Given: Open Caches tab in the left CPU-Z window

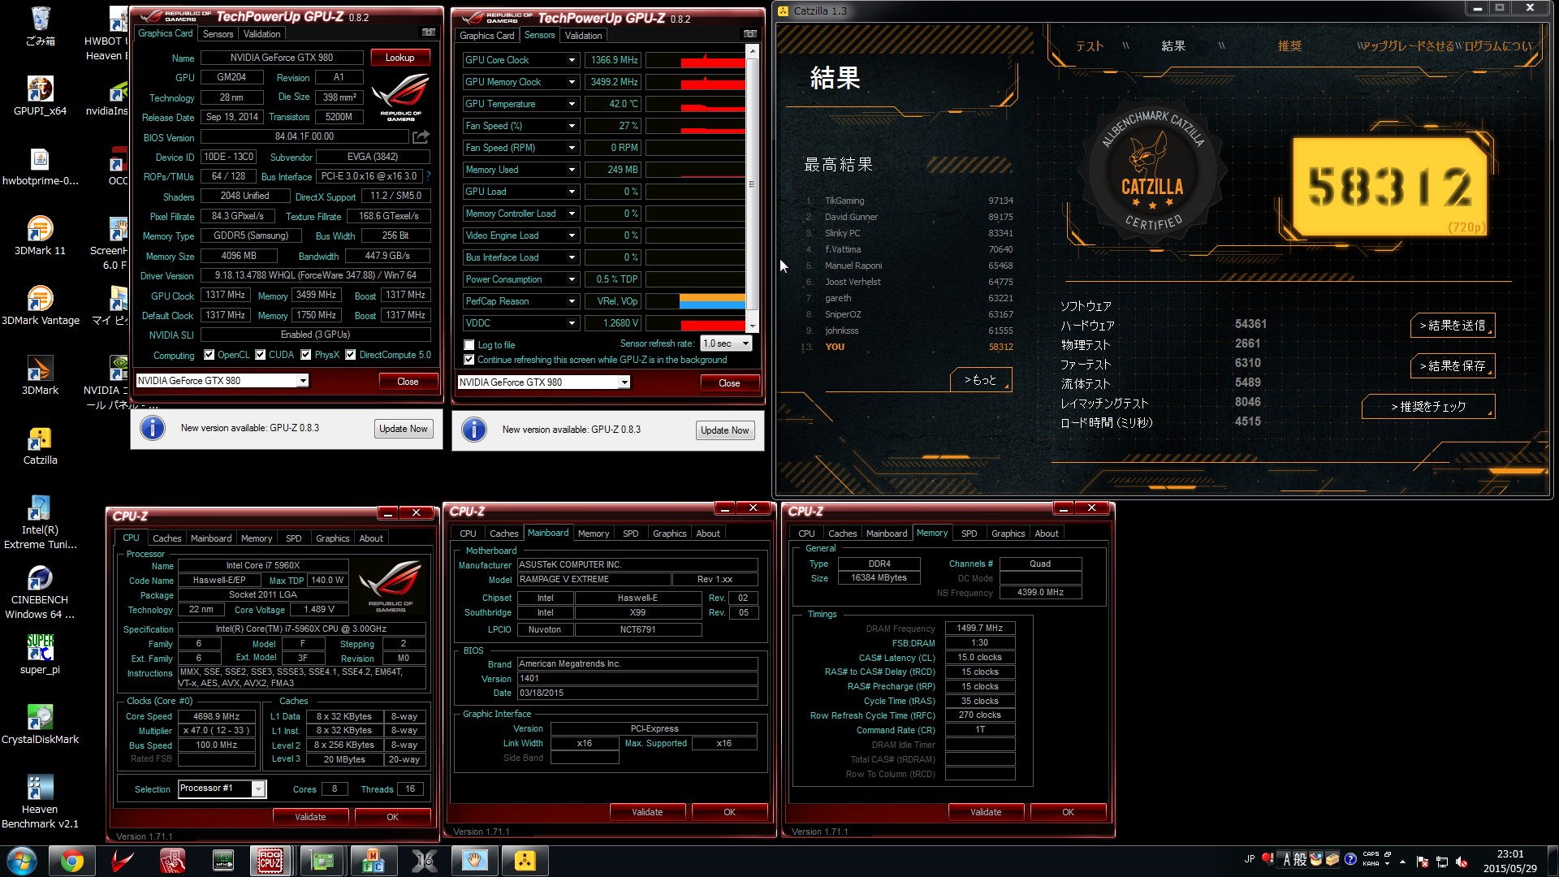Looking at the screenshot, I should pyautogui.click(x=167, y=538).
